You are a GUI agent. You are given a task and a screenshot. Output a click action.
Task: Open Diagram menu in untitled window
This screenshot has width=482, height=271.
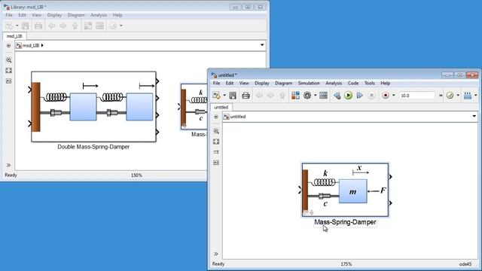283,83
